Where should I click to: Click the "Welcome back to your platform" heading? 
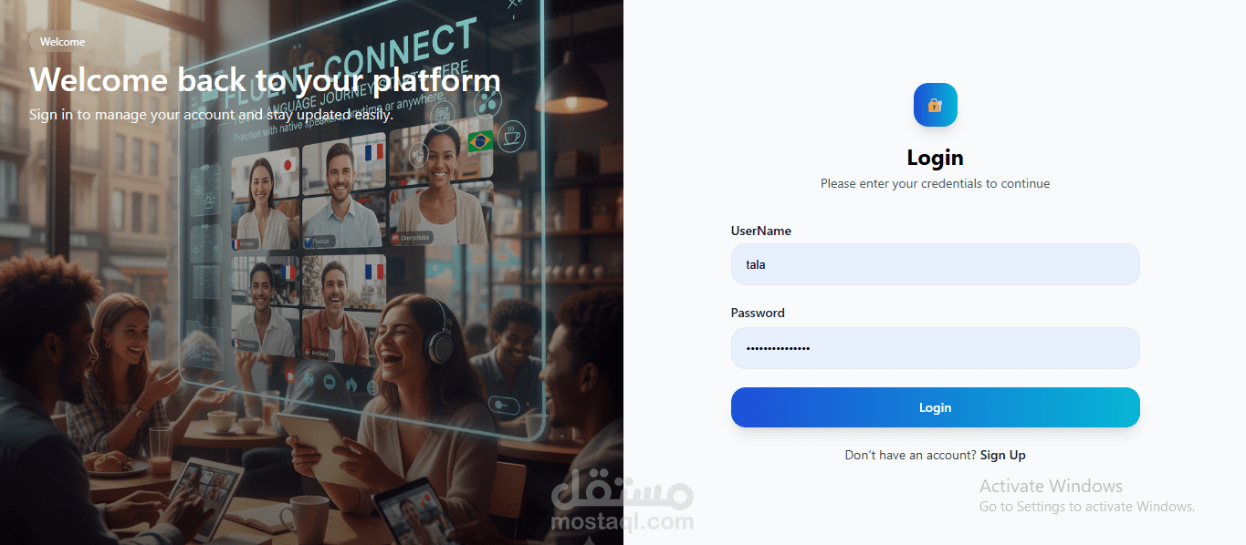[265, 79]
